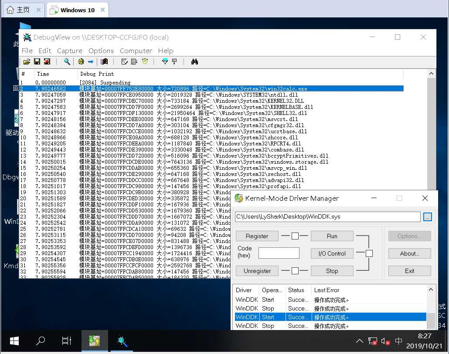This screenshot has height=354, width=449.
Task: Select the ntdll.dll debug output row
Action: [174, 94]
